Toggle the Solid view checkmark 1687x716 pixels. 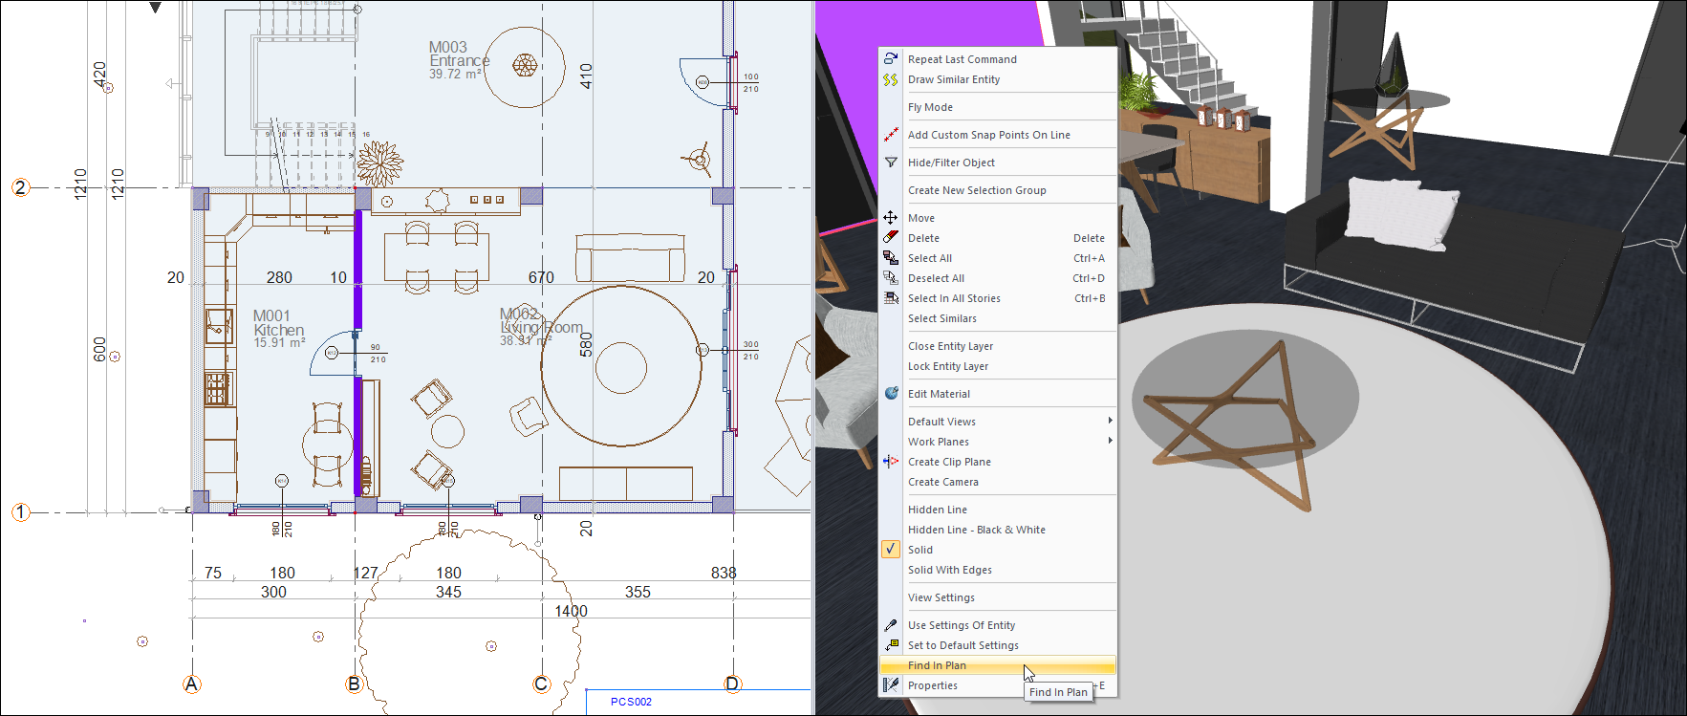click(890, 550)
